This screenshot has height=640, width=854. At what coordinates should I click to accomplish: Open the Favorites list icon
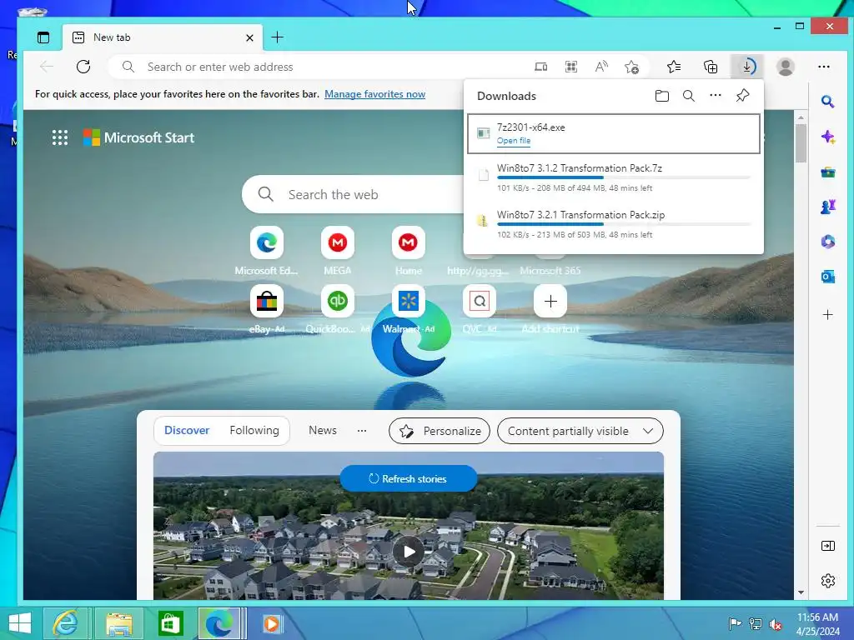(674, 67)
